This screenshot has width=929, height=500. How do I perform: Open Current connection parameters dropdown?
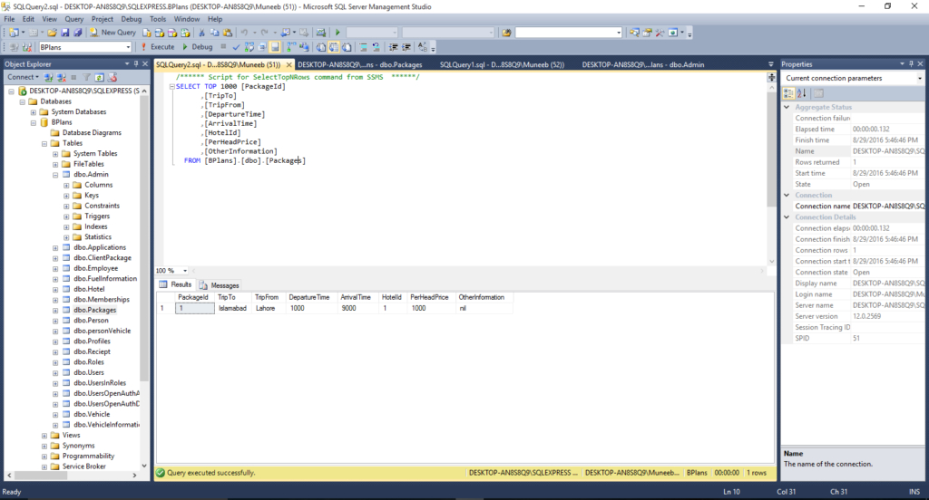pyautogui.click(x=920, y=78)
